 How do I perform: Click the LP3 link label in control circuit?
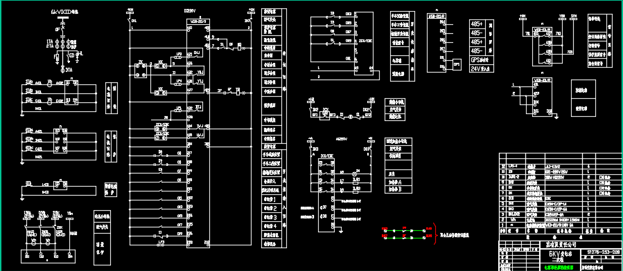179,53
